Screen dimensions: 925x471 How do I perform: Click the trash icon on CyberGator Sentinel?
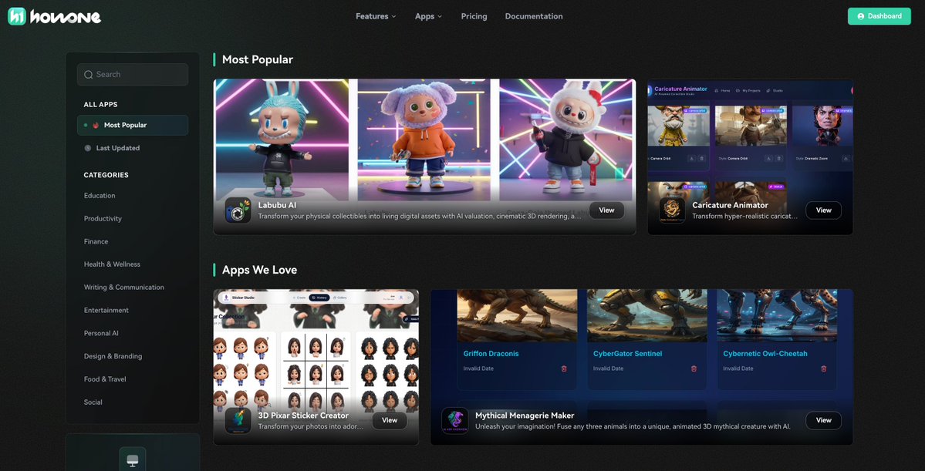pyautogui.click(x=694, y=368)
